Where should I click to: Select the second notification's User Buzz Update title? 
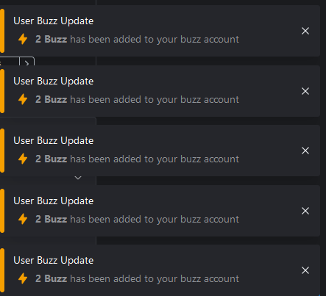54,82
